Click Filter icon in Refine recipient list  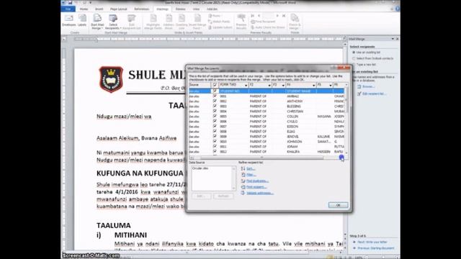[243, 175]
